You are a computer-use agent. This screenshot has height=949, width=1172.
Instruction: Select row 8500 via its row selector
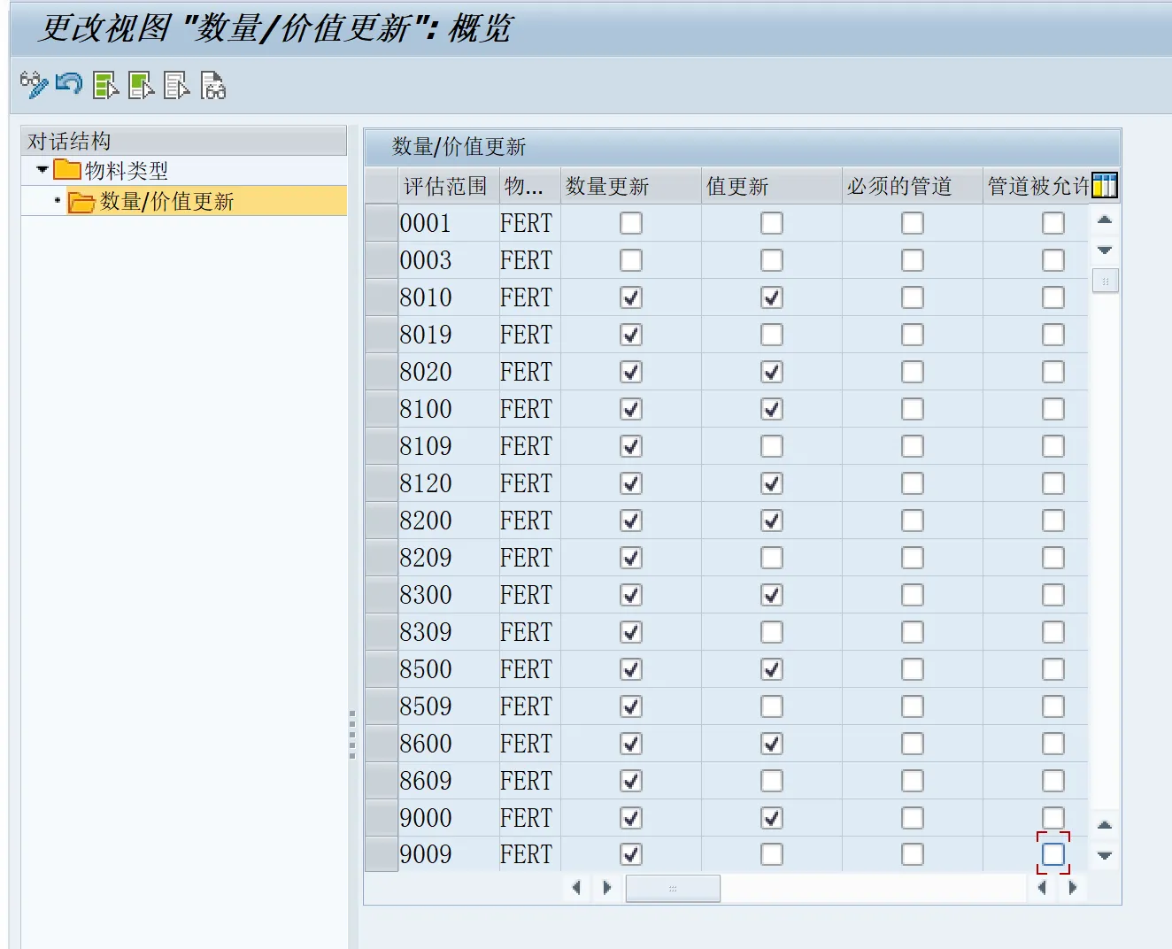pos(381,669)
